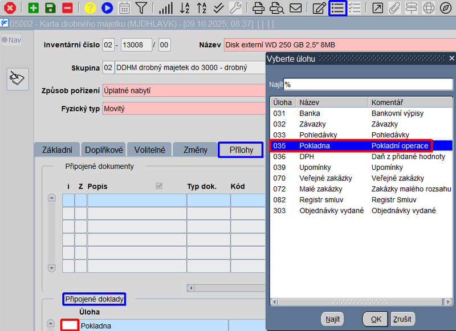Click the export arrow box icon

pyautogui.click(x=377, y=8)
